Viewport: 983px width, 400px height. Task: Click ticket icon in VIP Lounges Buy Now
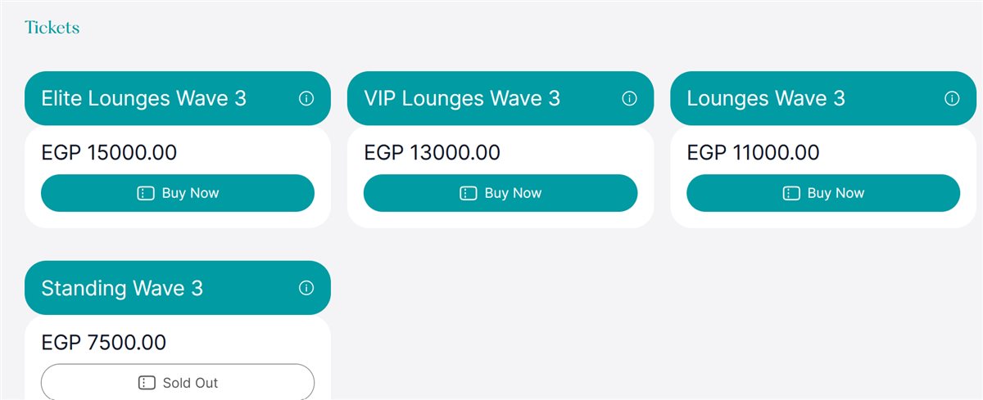click(x=468, y=194)
